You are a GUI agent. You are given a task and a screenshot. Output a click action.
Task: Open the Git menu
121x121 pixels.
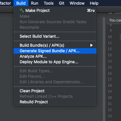62,3
